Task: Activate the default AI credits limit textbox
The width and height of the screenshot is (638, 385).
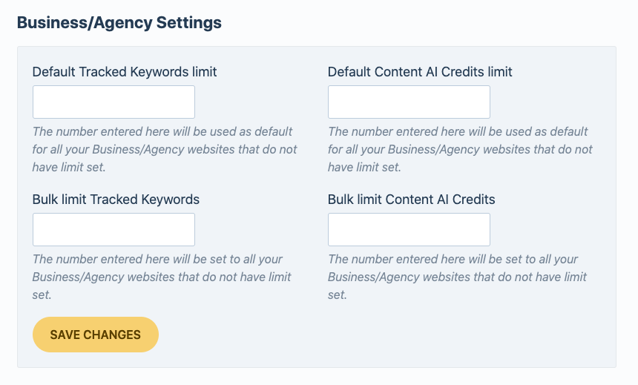Action: (x=409, y=102)
